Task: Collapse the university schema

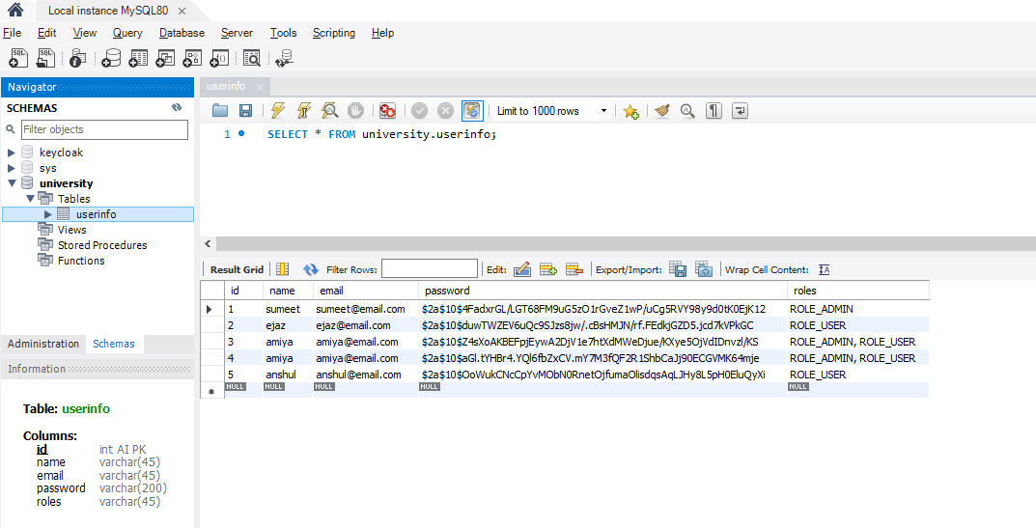Action: [12, 183]
